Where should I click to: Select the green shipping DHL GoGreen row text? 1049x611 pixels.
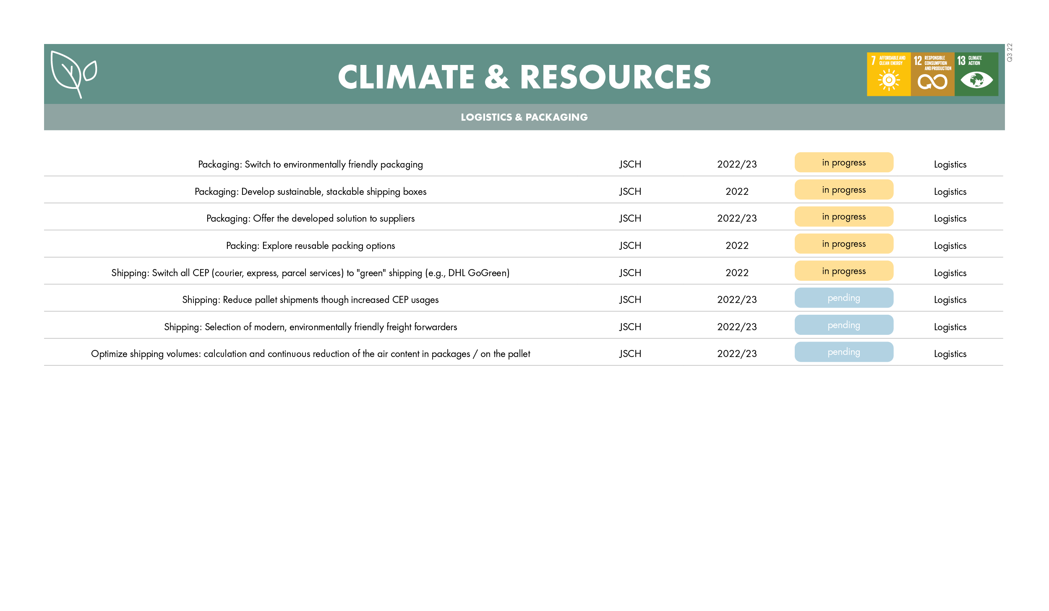tap(310, 273)
